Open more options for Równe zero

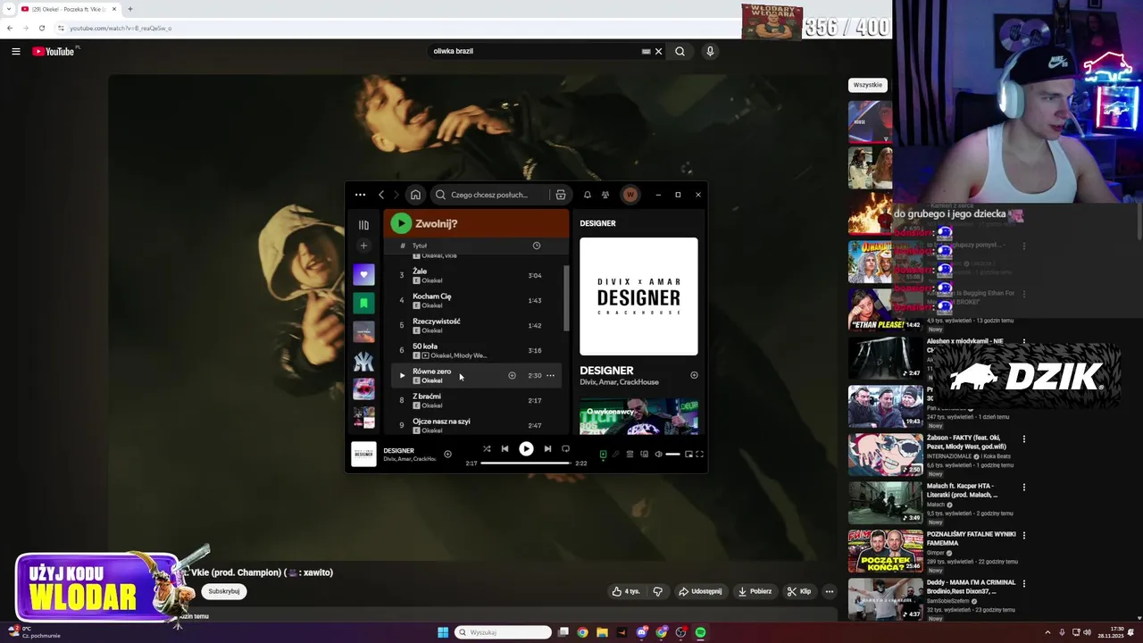point(550,375)
